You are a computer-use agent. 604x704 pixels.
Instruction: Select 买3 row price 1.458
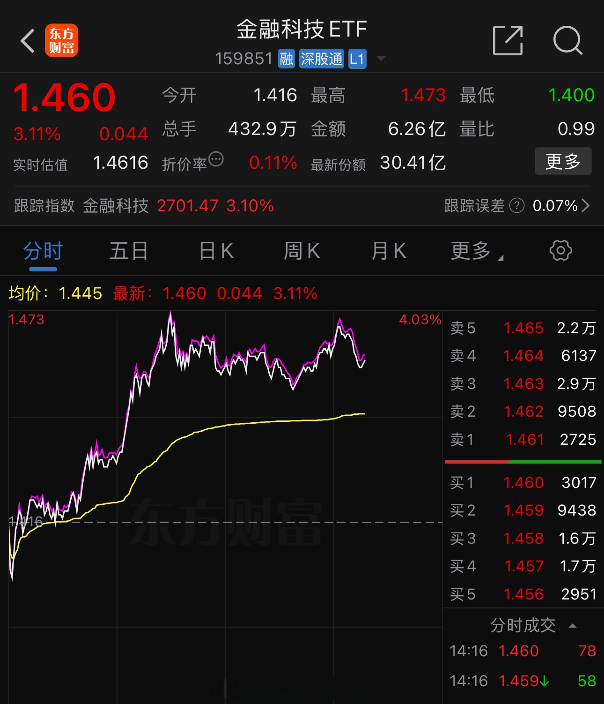[523, 538]
